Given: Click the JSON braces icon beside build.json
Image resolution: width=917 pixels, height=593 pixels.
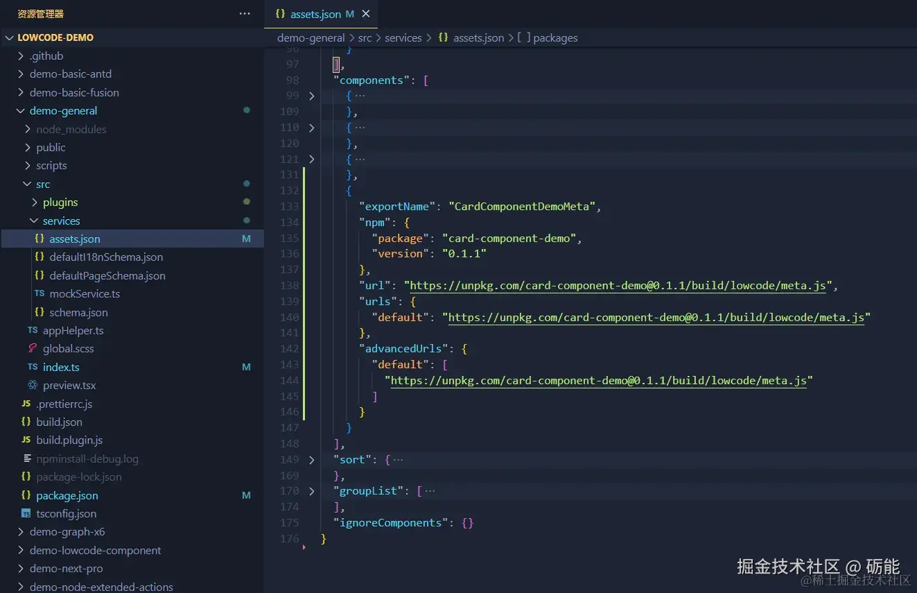Looking at the screenshot, I should 26,422.
